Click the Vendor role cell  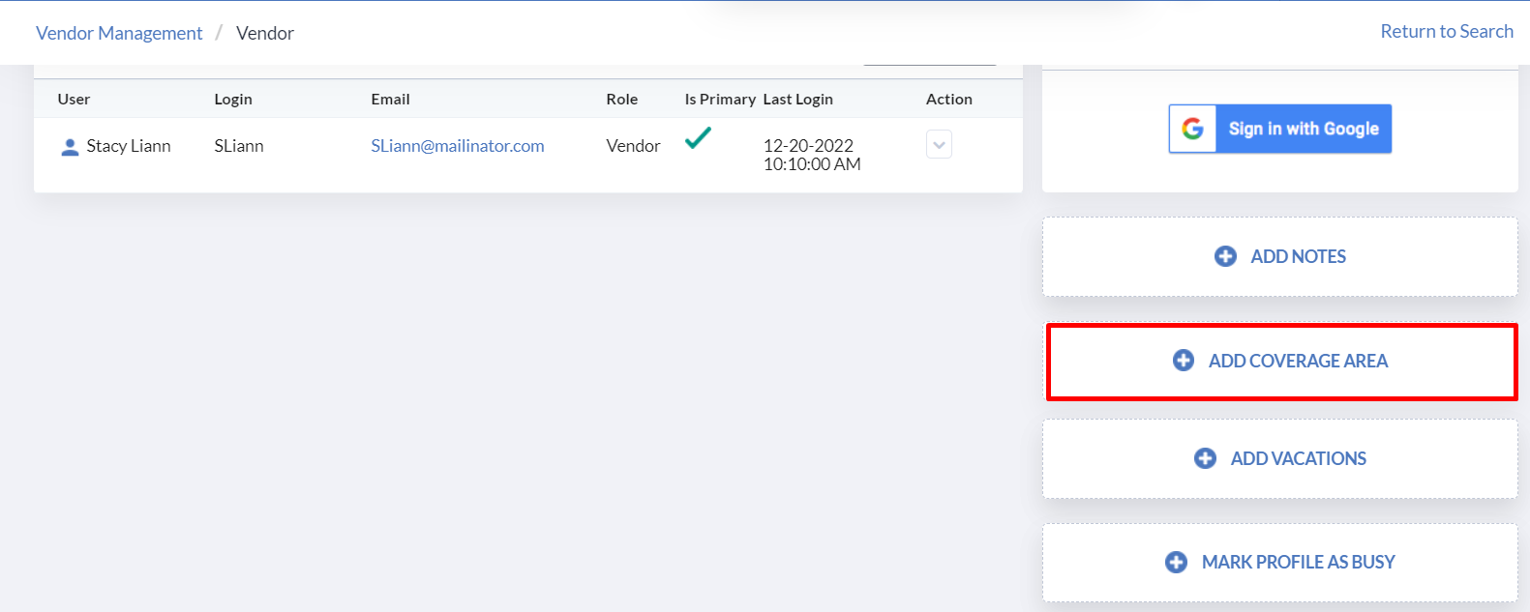coord(633,146)
